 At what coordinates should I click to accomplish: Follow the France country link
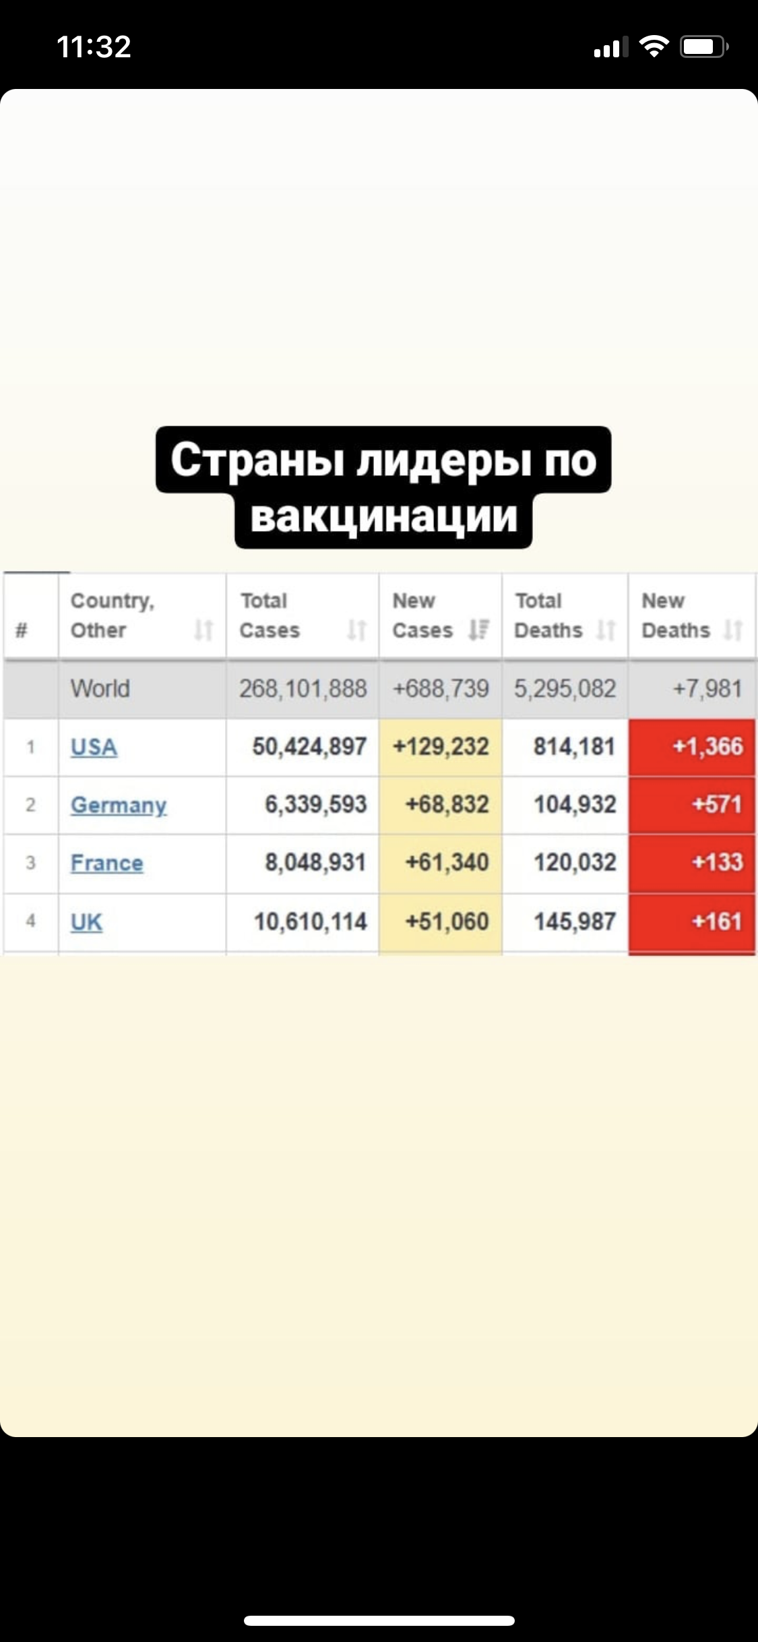tap(106, 863)
